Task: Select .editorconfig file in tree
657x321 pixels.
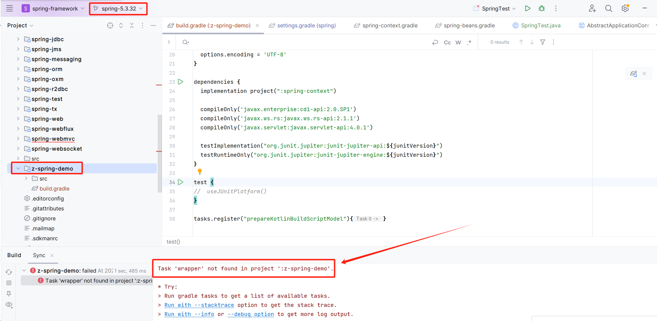Action: coord(48,199)
